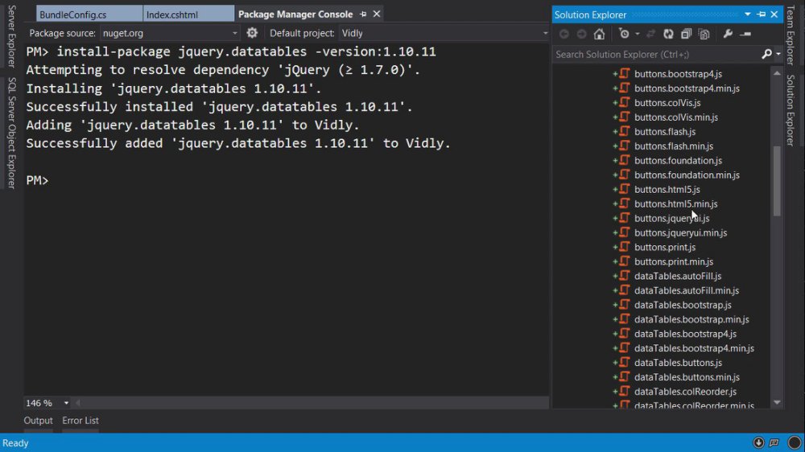Toggle auto hide pin on Solution Explorer
805x452 pixels.
point(762,14)
